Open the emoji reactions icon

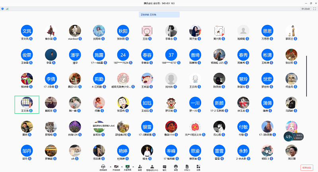[x=176, y=166]
